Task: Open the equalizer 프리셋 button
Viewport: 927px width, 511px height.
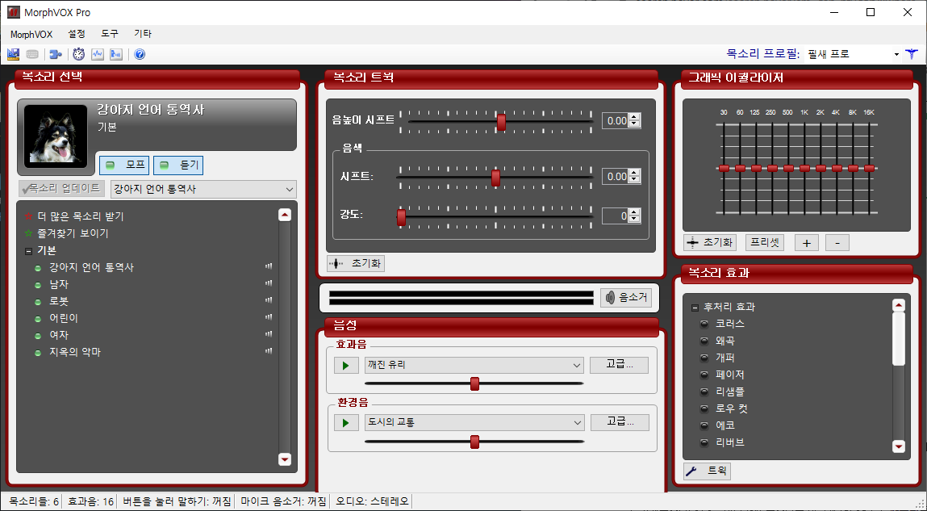Action: coord(764,242)
